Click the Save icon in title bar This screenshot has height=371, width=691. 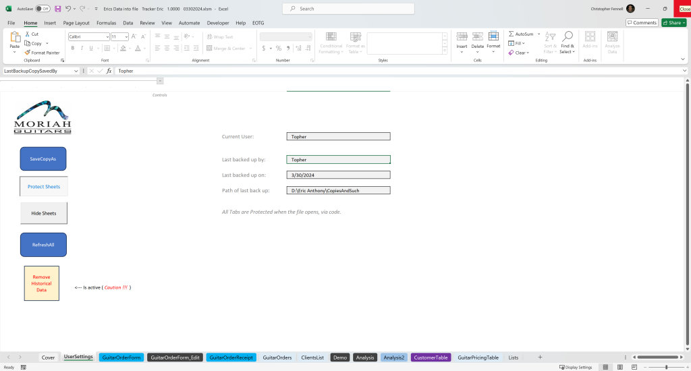(x=58, y=8)
